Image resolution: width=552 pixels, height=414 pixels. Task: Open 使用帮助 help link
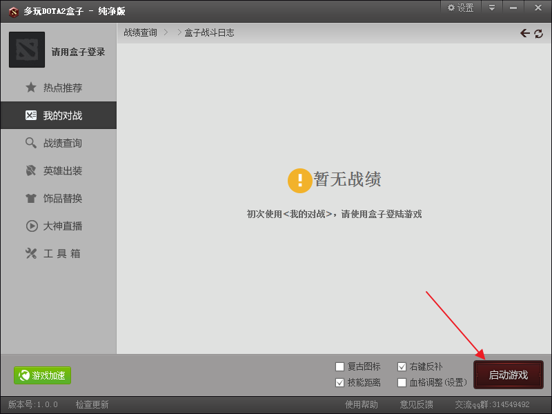coord(362,404)
